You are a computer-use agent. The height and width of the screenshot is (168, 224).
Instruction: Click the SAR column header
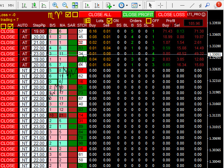point(71,25)
